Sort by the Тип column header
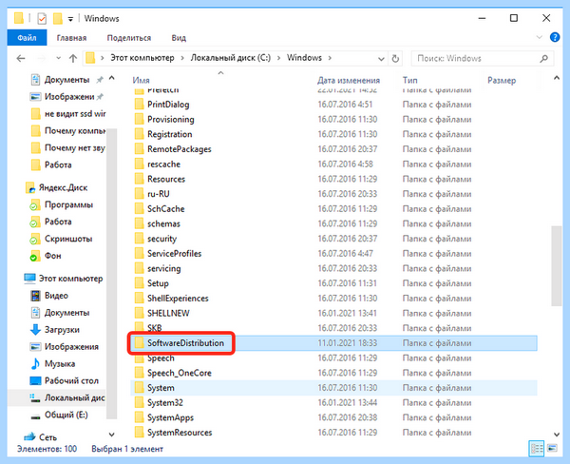Image resolution: width=570 pixels, height=464 pixels. (409, 81)
